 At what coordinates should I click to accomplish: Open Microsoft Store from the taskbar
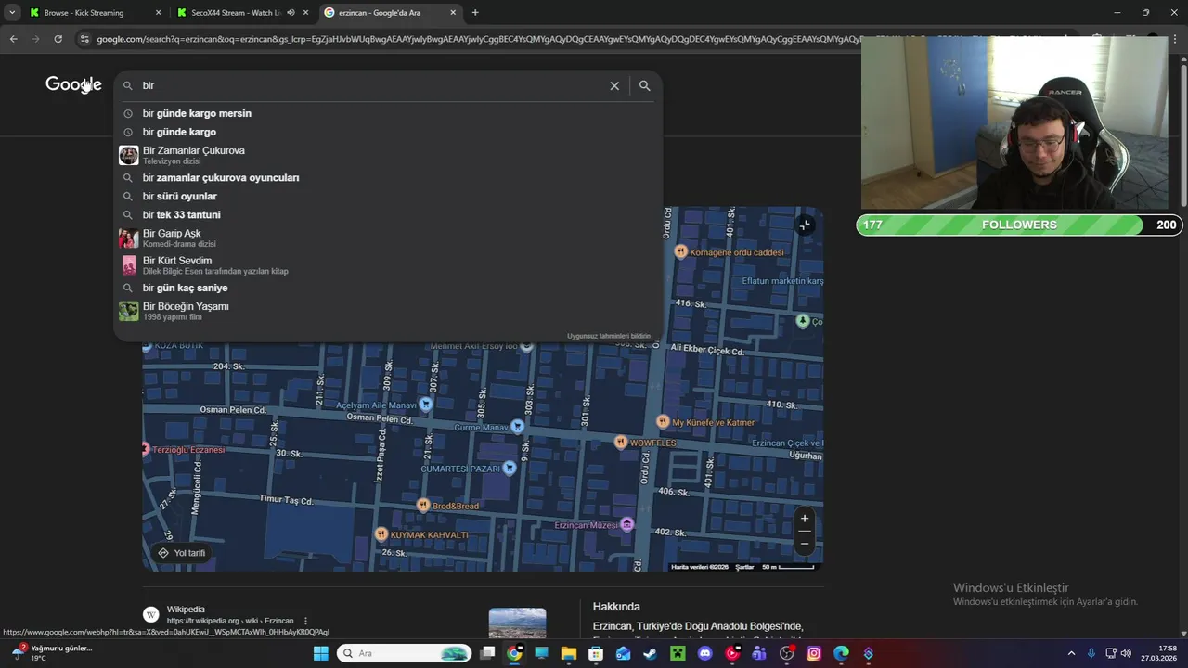pyautogui.click(x=596, y=653)
